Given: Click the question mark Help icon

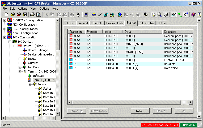Looking at the screenshot, I should (199, 14).
